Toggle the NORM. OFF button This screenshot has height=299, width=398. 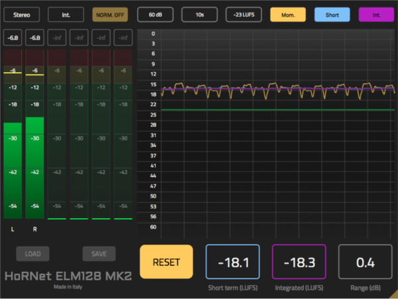[x=111, y=14]
